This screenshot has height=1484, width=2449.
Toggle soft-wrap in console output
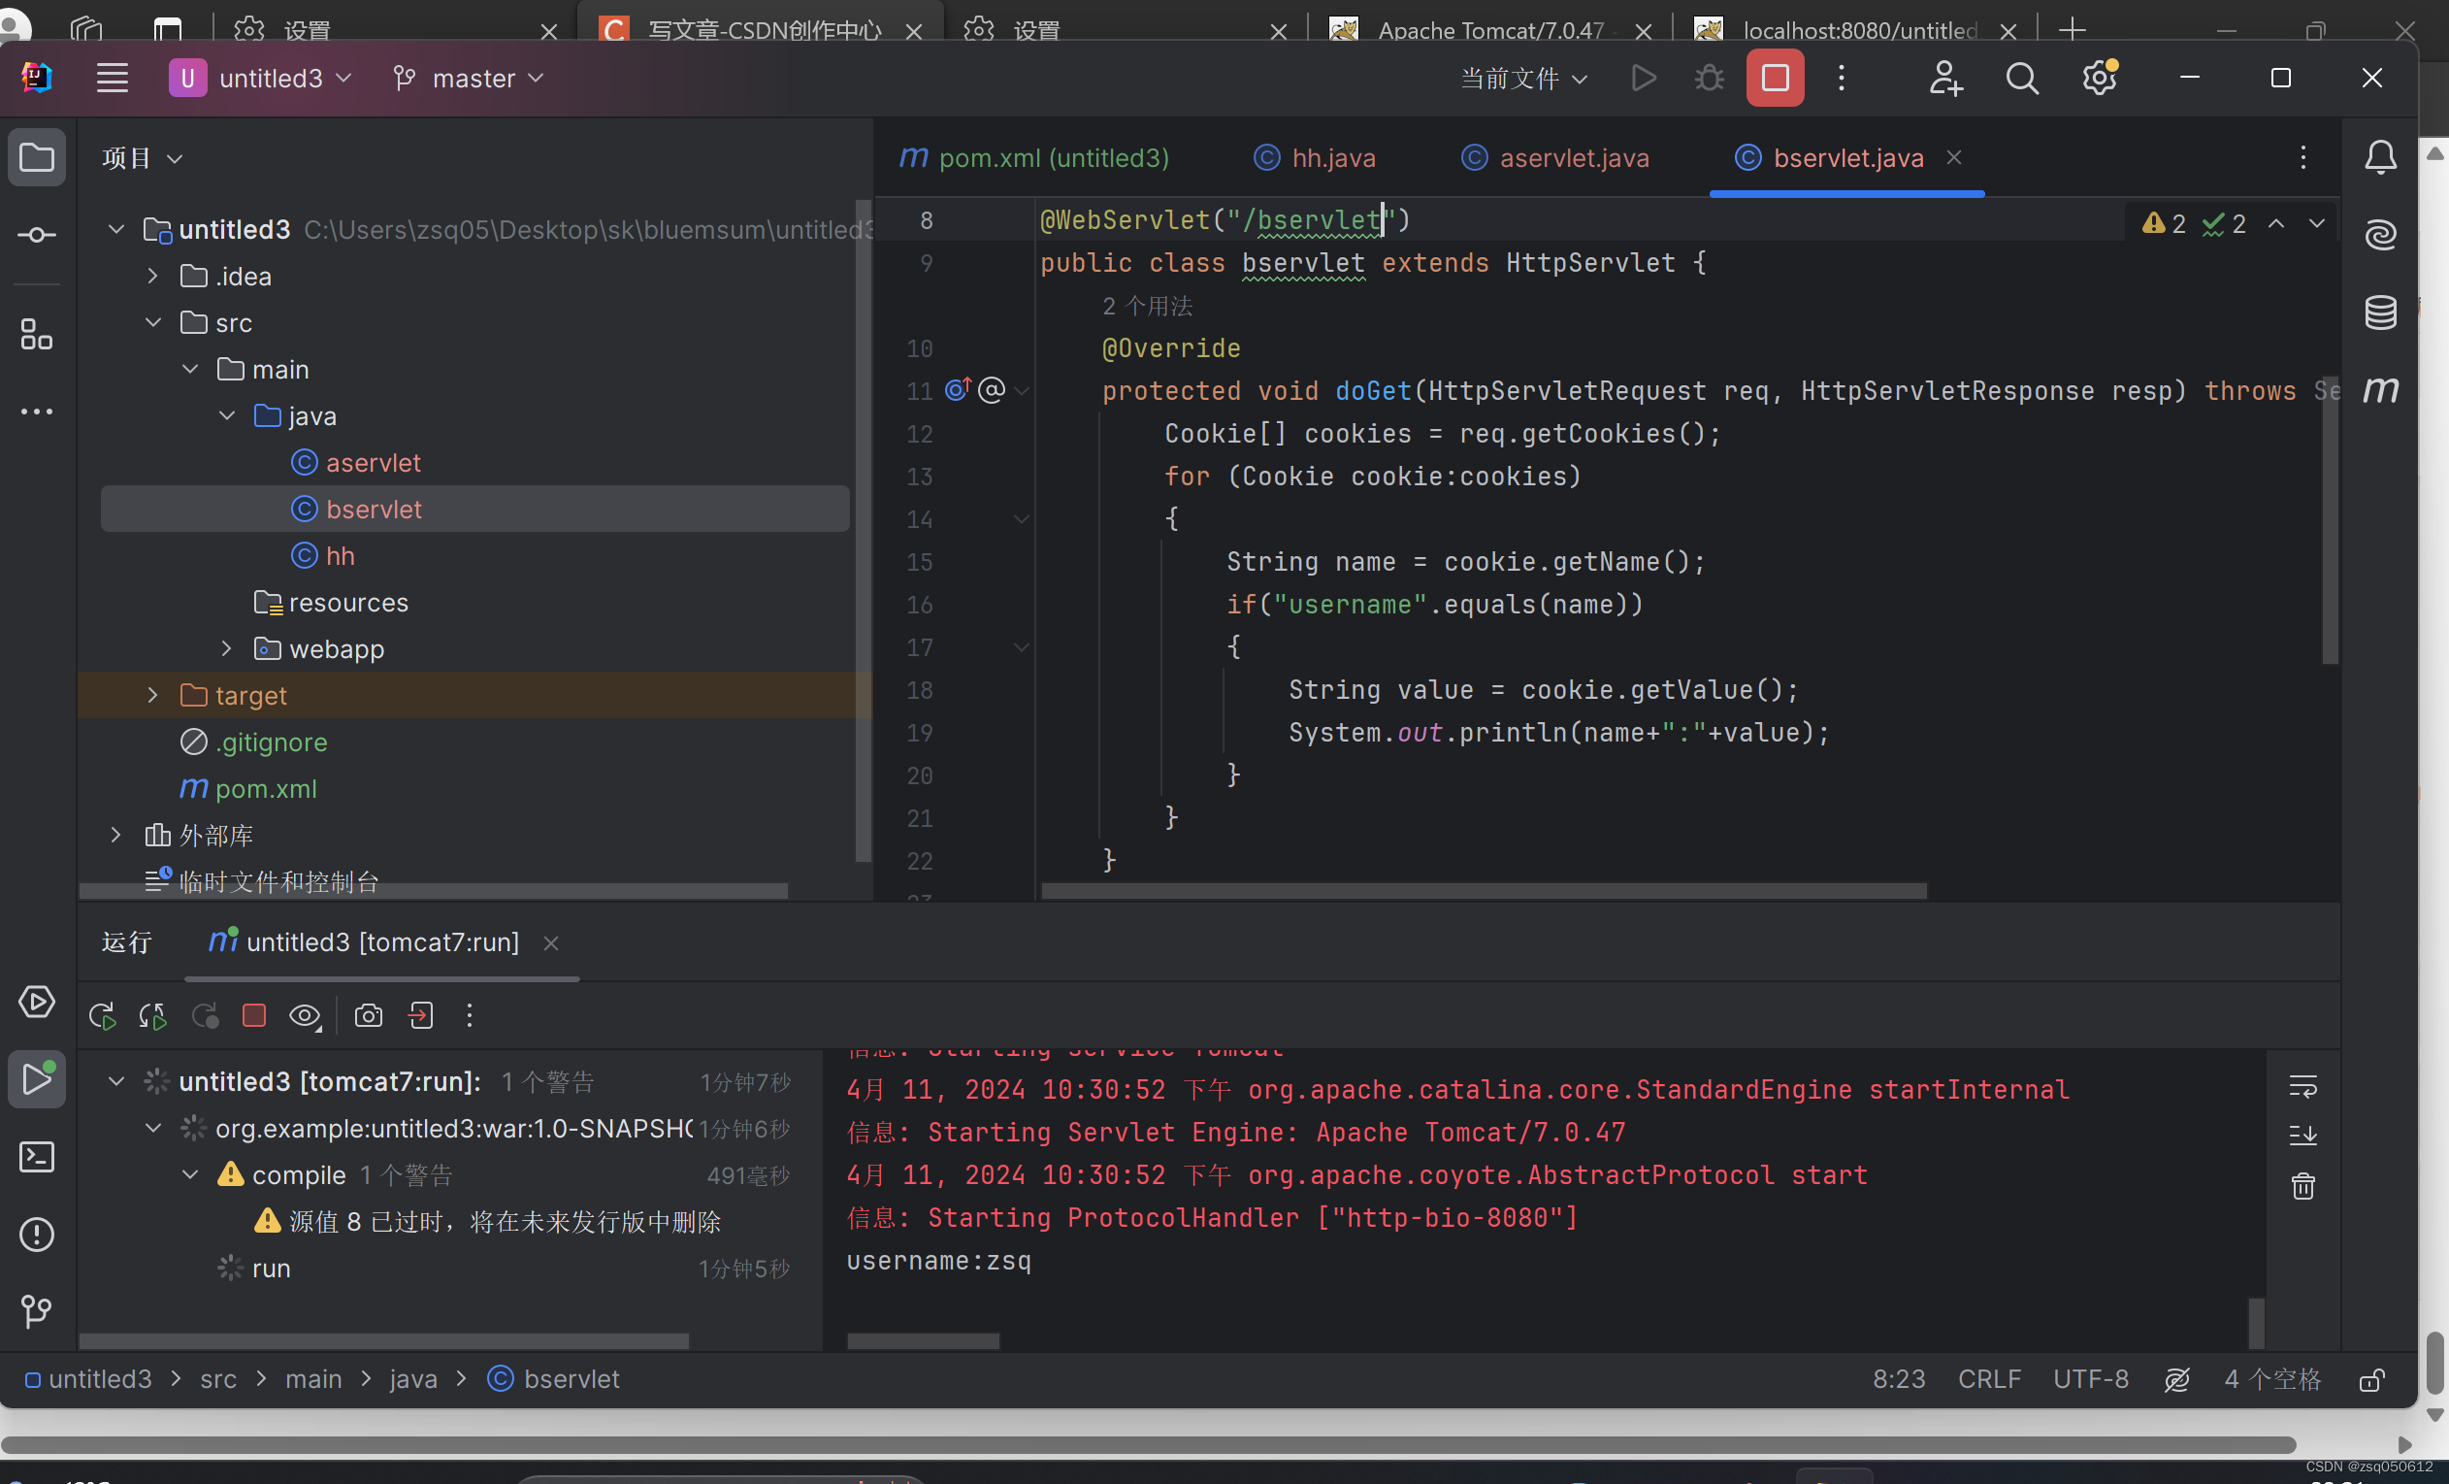tap(2302, 1086)
